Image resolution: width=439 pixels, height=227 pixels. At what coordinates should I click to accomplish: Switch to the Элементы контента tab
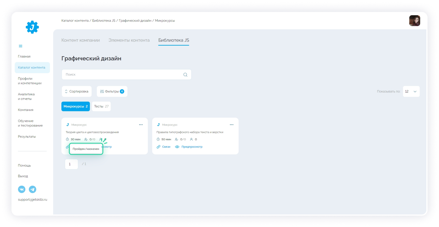pos(129,40)
